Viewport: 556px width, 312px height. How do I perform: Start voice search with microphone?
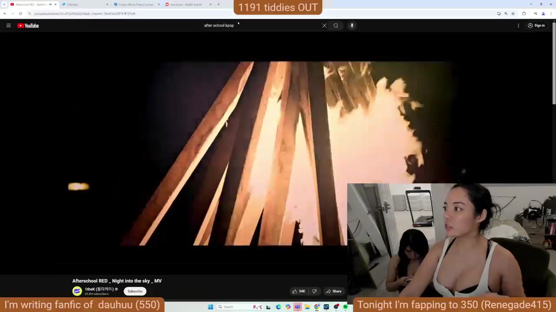coord(352,25)
